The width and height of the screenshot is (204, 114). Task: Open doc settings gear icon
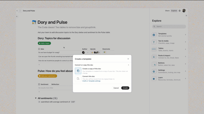point(180,11)
